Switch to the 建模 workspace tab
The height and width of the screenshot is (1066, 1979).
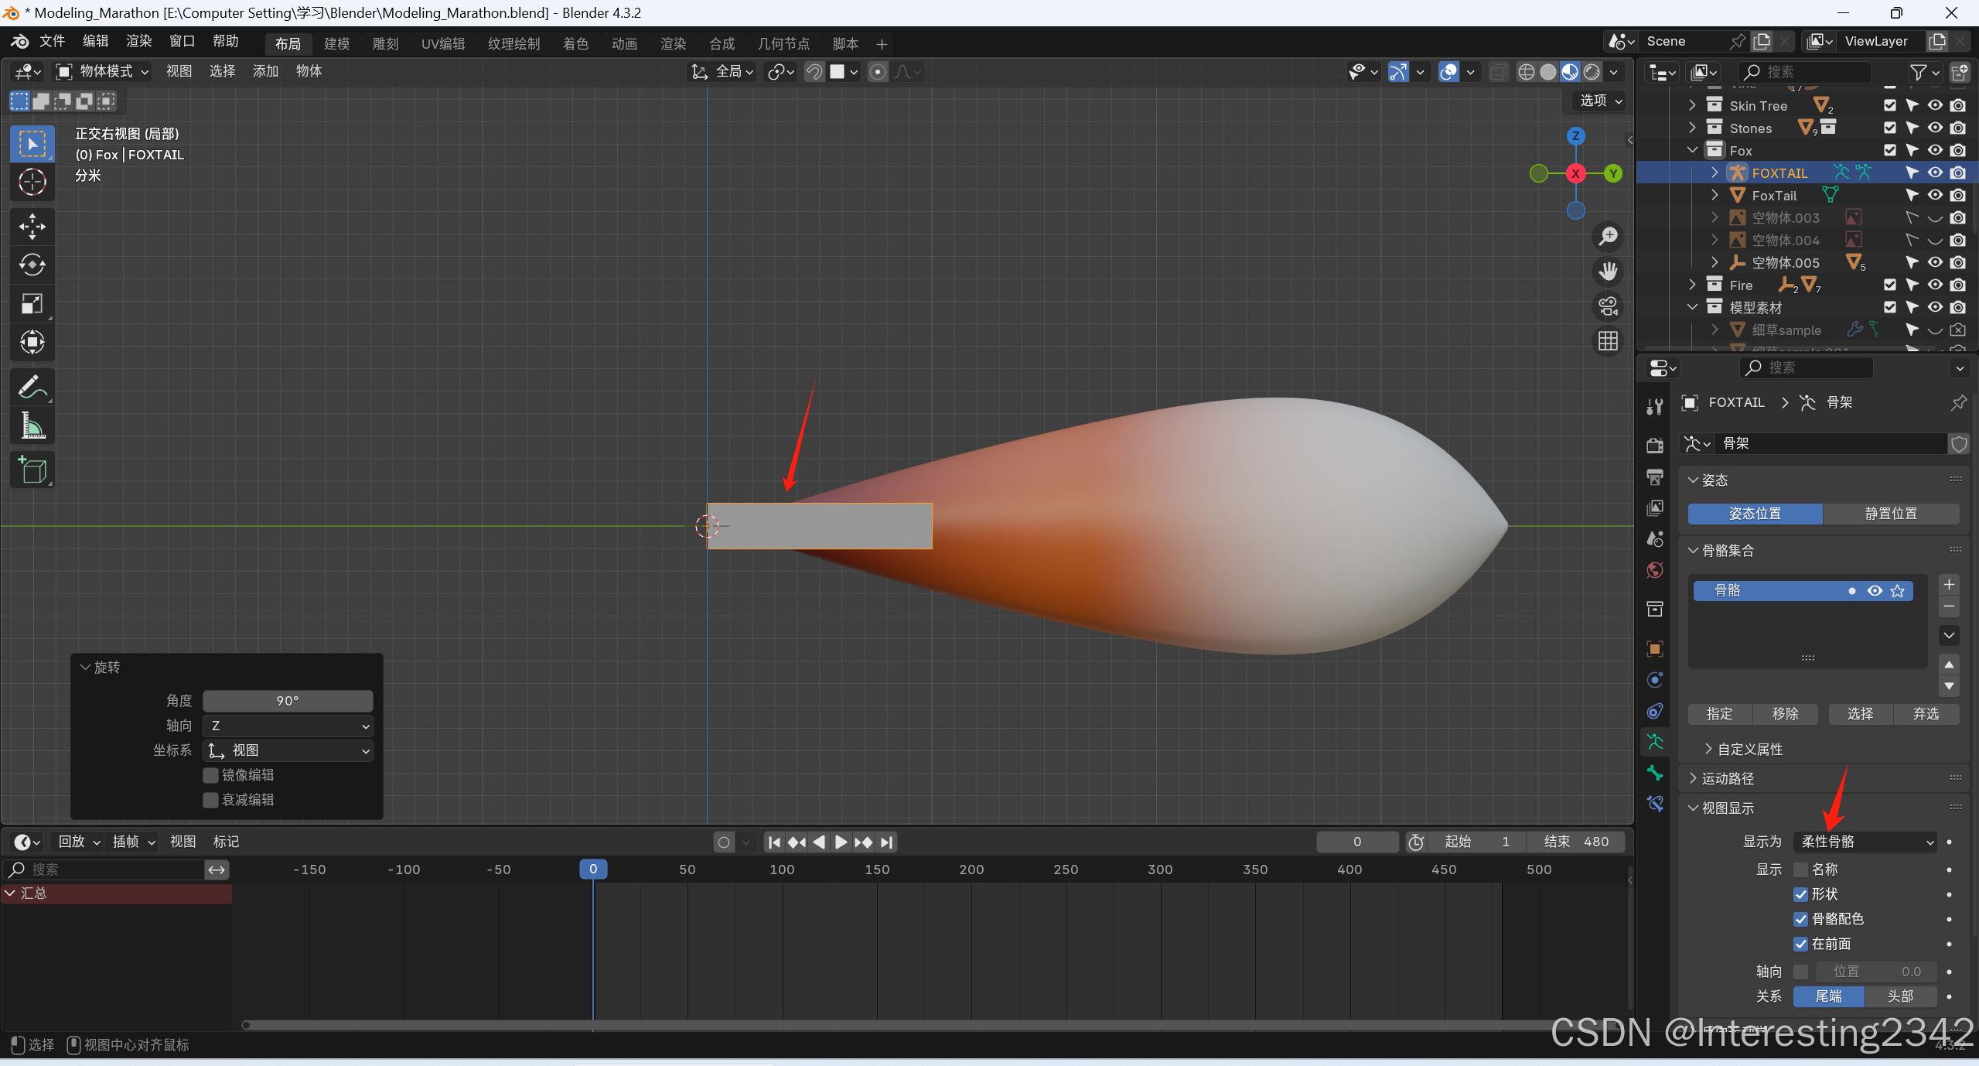(x=336, y=43)
